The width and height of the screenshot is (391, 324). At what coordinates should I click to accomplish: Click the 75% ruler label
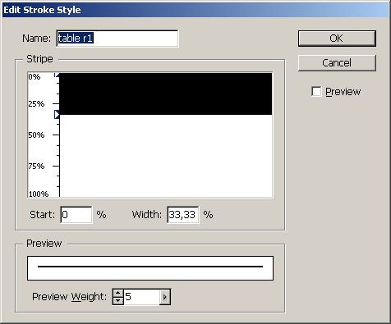[36, 167]
